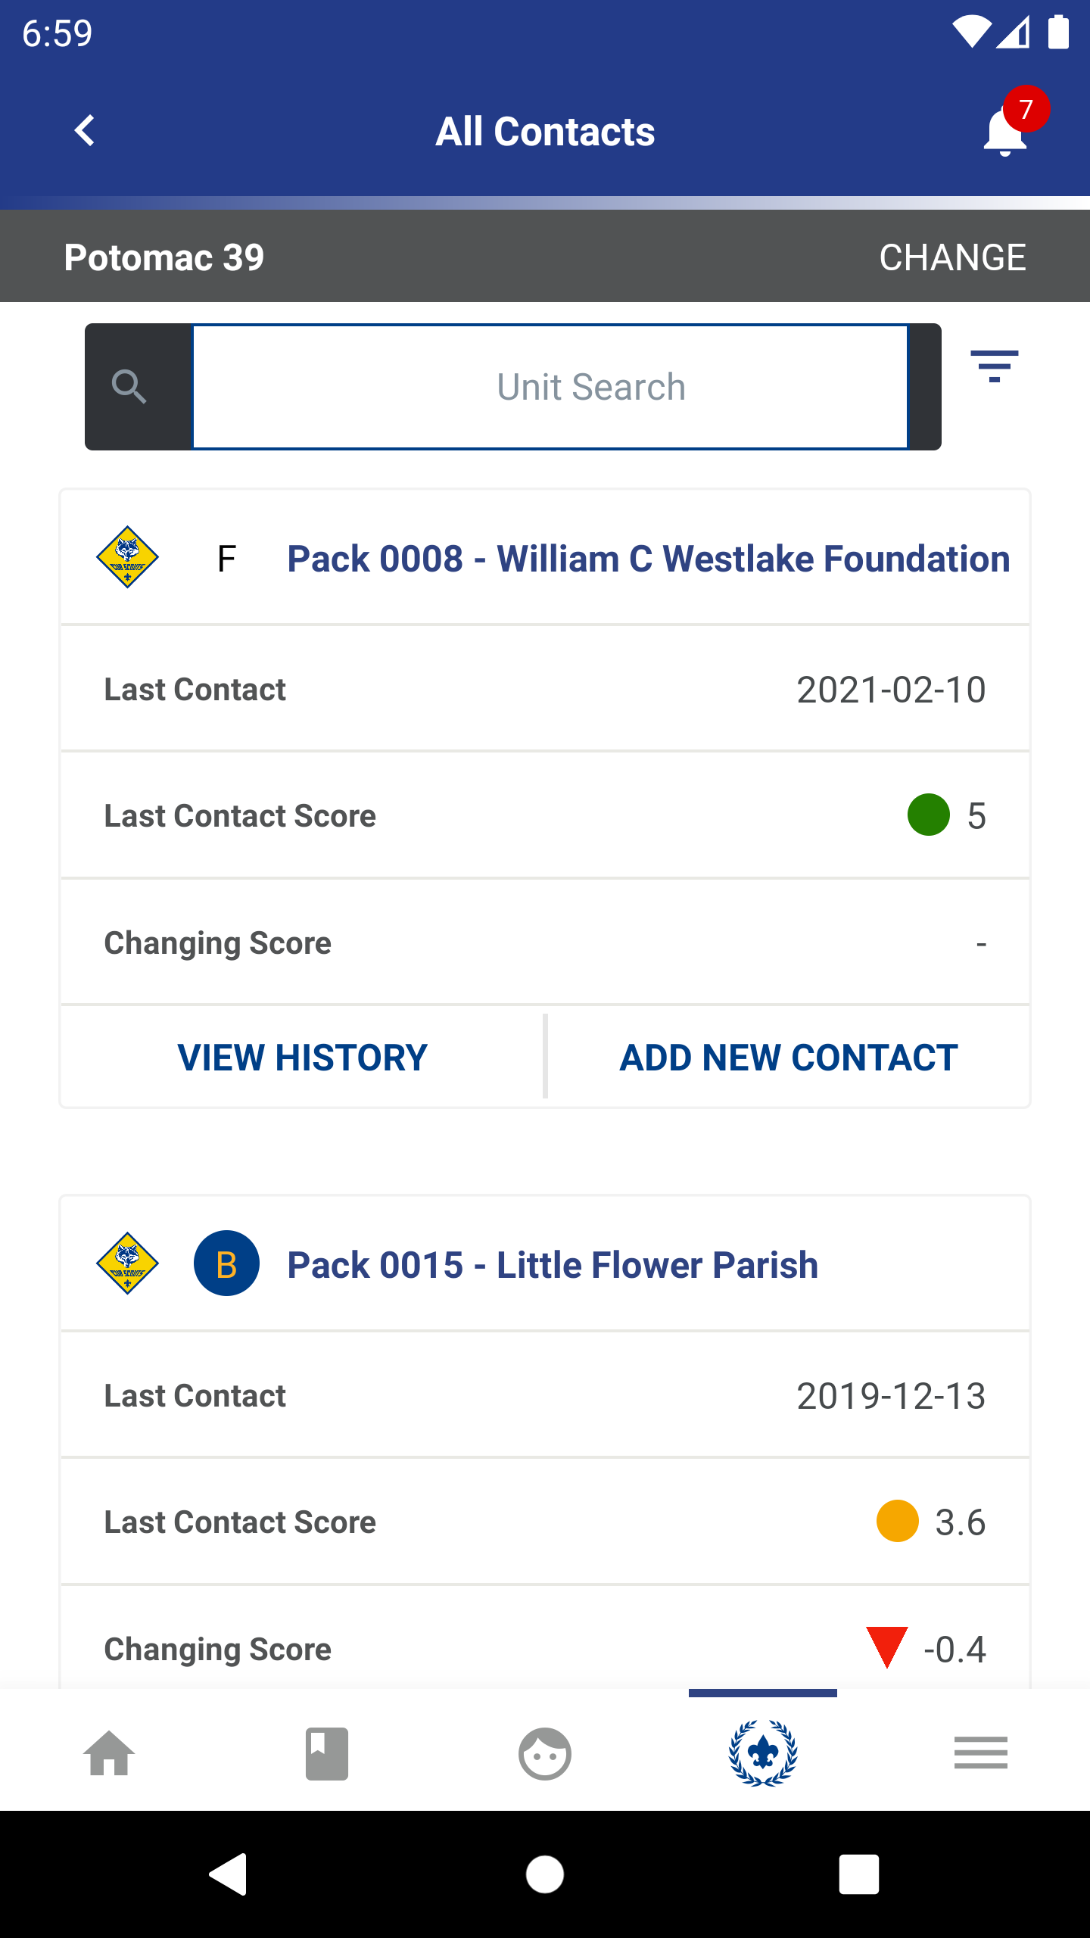The height and width of the screenshot is (1938, 1090).
Task: Open the face profile tab icon
Action: 545,1753
